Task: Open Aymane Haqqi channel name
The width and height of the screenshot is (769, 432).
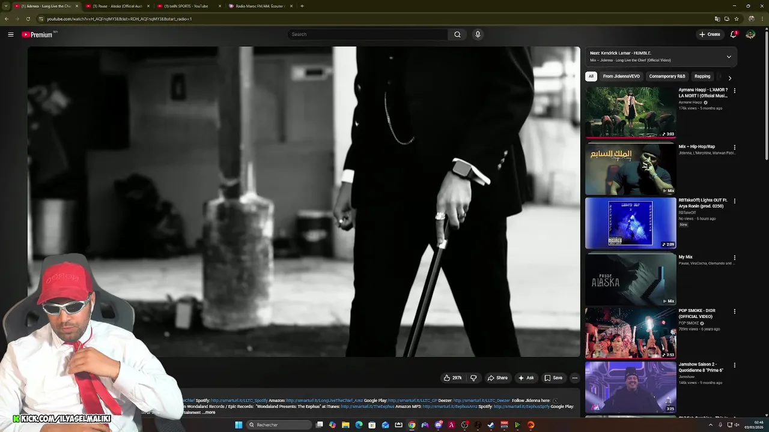Action: click(690, 102)
